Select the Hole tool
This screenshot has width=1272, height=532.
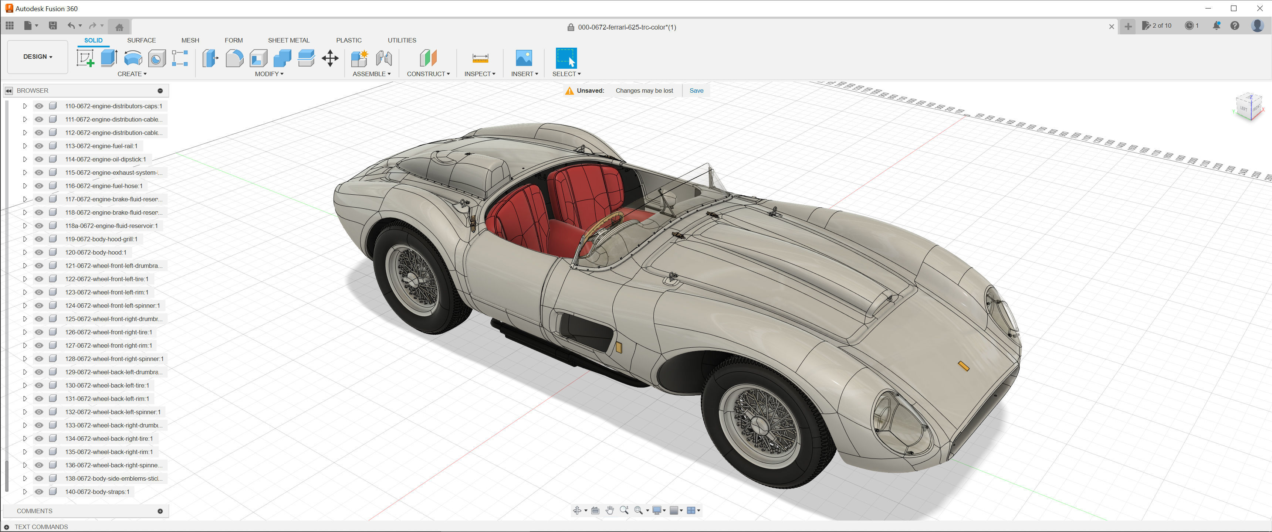156,58
